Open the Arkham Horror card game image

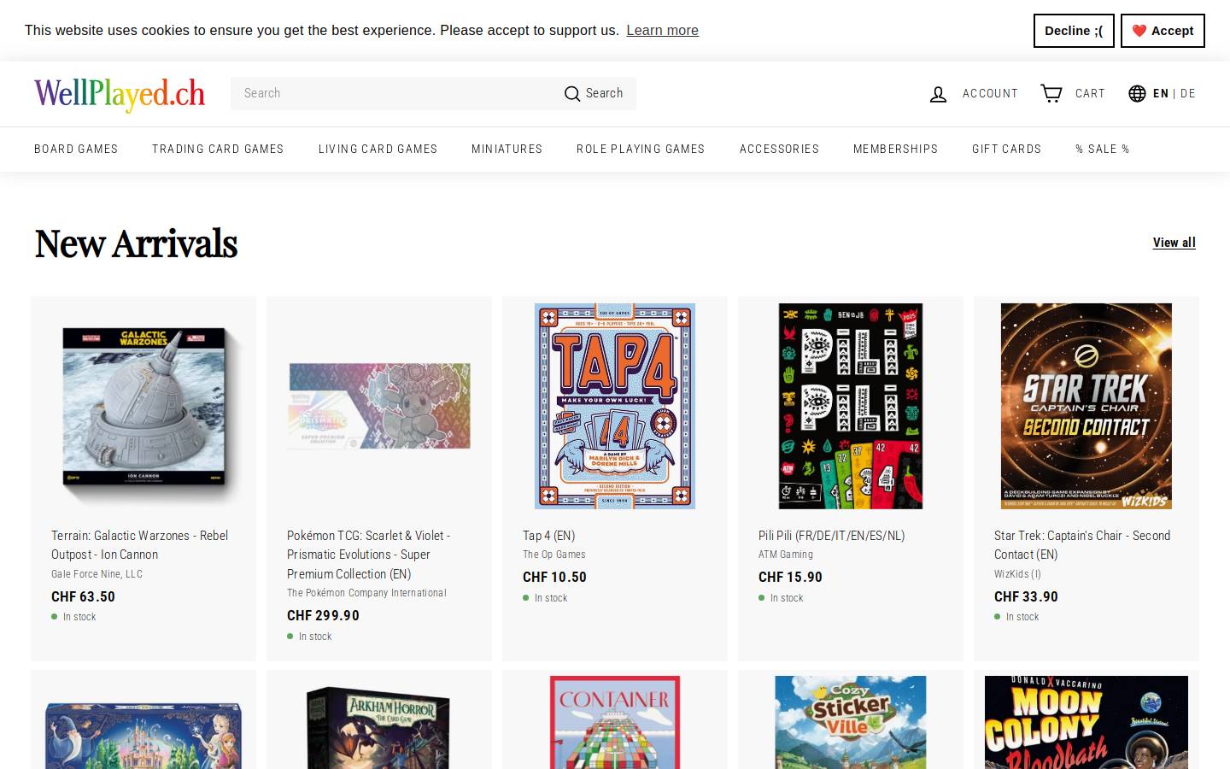point(379,726)
